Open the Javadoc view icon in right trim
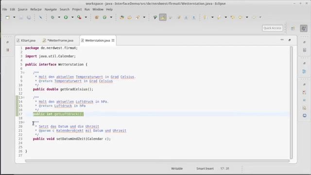311x175 pixels. click(x=305, y=100)
